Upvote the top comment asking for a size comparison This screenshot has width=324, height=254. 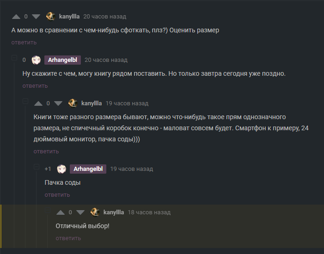coord(16,17)
